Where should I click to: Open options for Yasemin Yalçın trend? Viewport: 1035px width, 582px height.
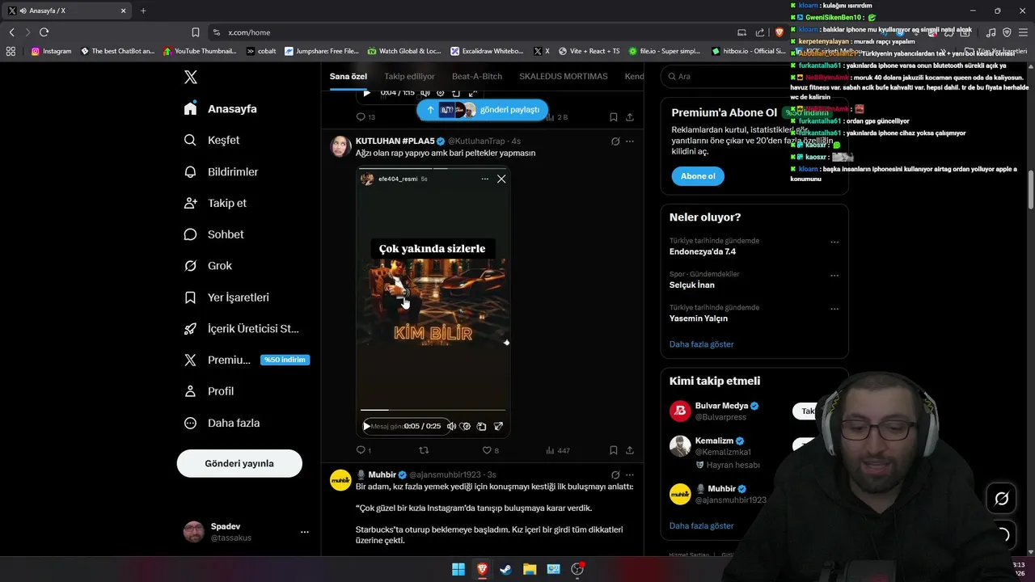click(x=834, y=308)
